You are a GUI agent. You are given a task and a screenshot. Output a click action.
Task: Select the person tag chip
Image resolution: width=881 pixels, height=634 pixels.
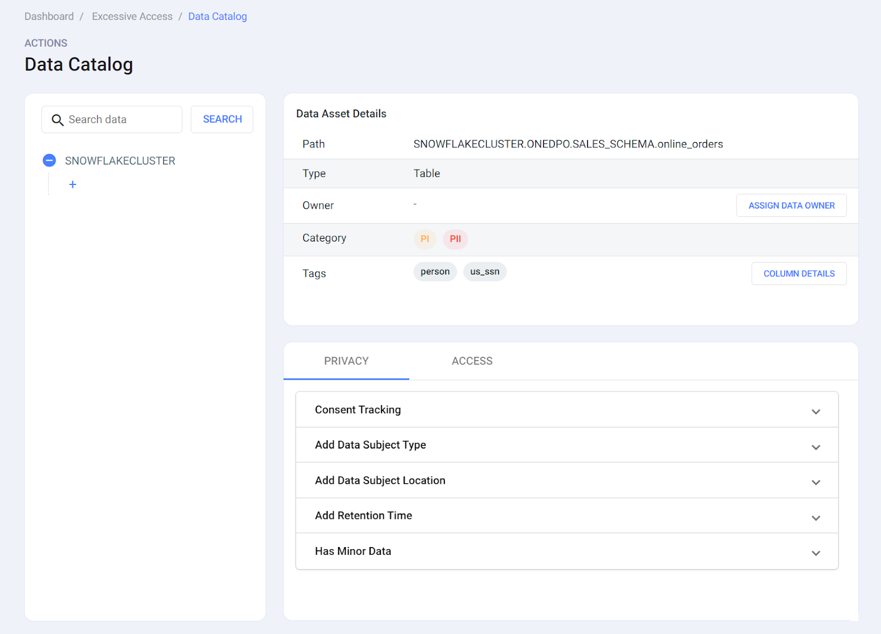pos(434,272)
